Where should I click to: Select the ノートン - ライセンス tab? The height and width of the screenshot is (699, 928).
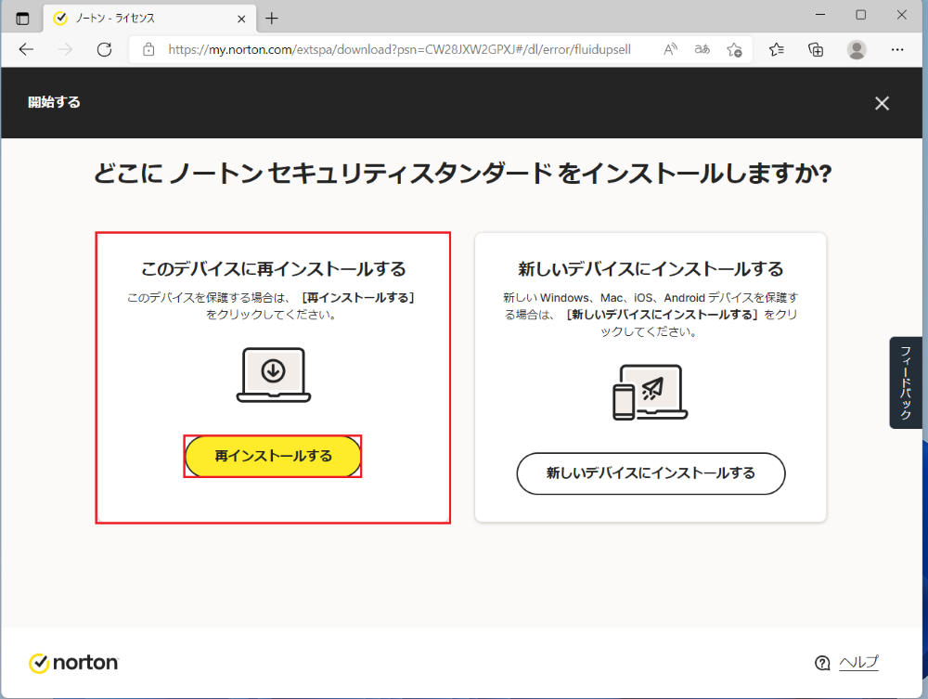point(149,19)
